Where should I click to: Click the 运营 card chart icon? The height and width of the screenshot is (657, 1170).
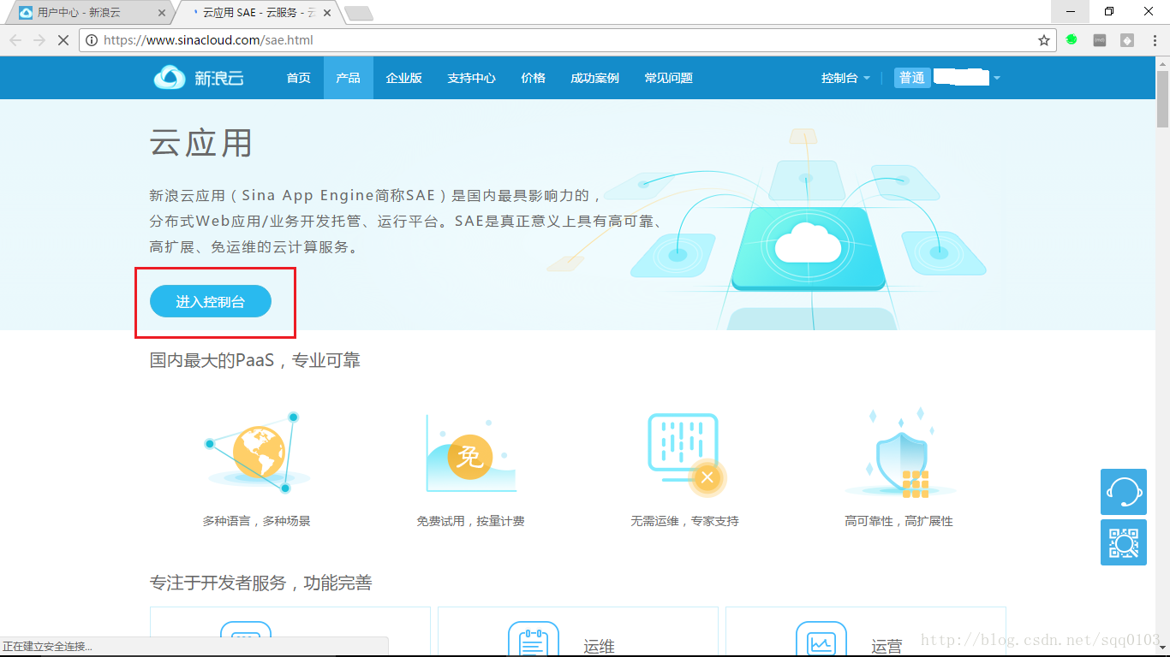(x=821, y=639)
